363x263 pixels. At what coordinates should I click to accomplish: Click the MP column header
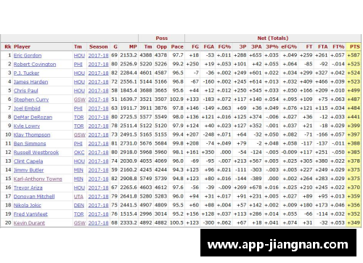133,46
